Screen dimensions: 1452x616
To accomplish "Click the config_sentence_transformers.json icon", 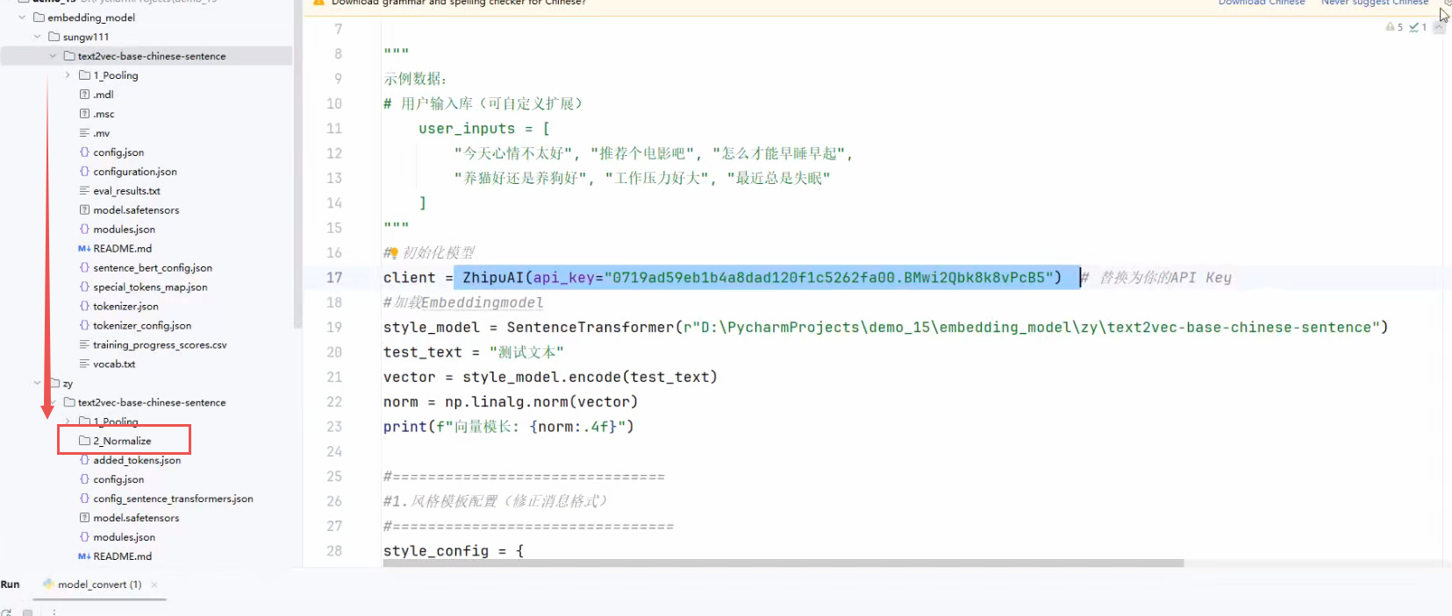I will [x=84, y=499].
